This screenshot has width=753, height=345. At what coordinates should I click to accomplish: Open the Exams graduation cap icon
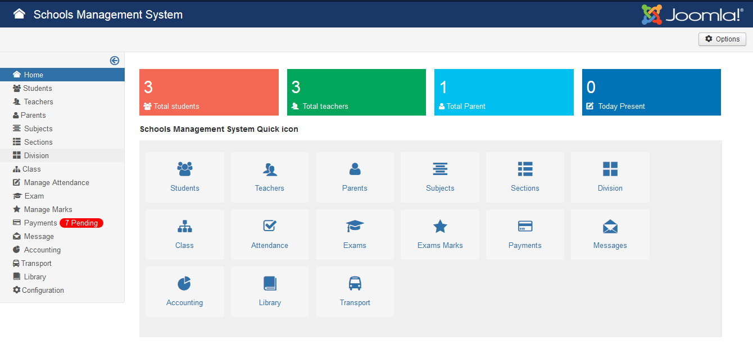click(355, 234)
